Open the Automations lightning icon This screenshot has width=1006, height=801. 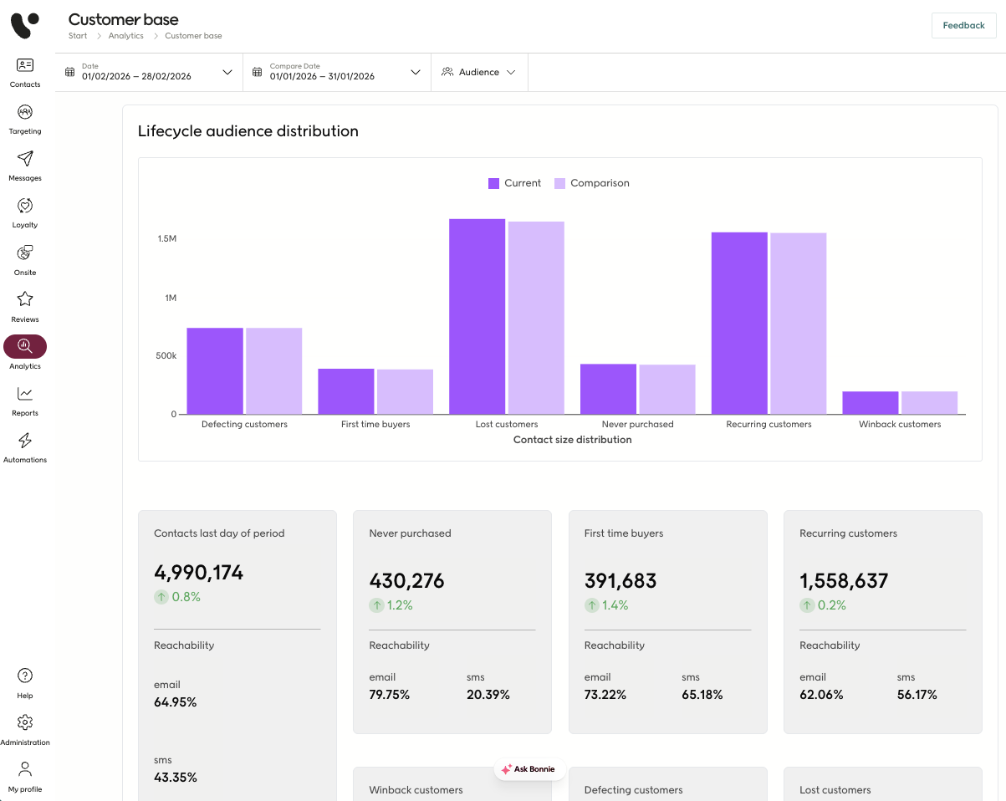click(25, 440)
